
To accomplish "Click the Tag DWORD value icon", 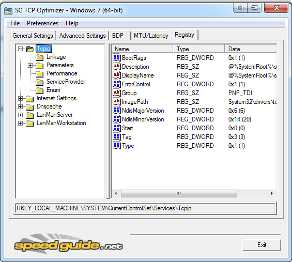I will coord(117,136).
